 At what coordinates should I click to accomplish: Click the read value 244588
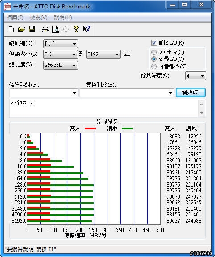(194, 221)
